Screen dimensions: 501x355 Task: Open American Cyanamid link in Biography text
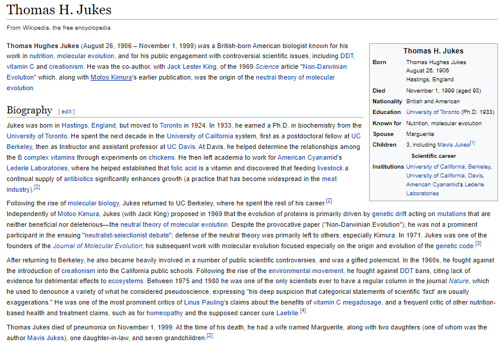(307, 157)
